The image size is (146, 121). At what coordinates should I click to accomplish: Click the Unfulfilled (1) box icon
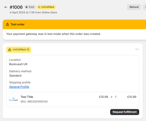10,50
